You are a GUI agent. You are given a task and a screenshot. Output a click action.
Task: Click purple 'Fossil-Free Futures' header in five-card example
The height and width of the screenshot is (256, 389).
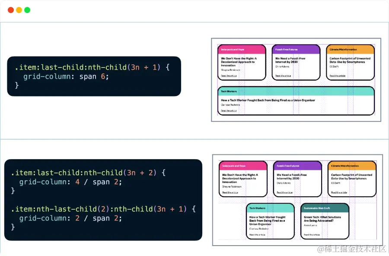point(297,166)
